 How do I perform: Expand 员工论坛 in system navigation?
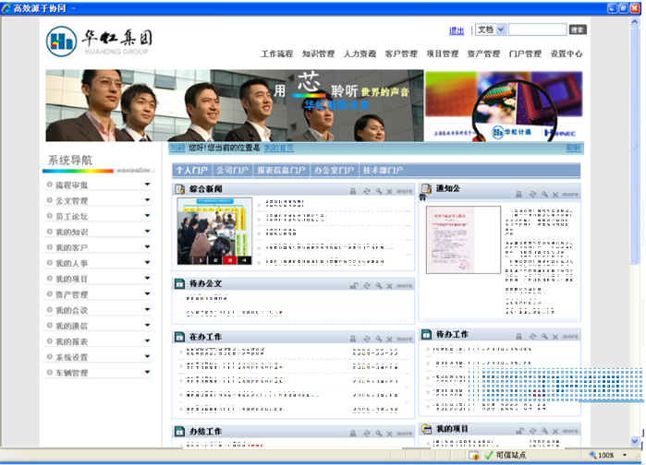pos(147,216)
